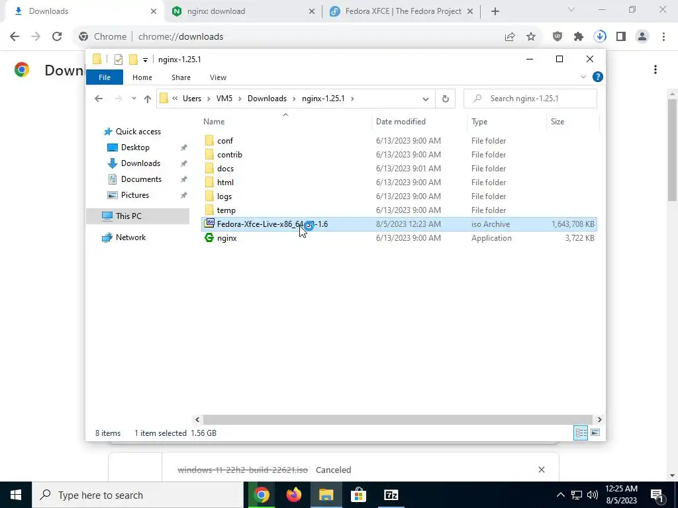Image resolution: width=678 pixels, height=508 pixels.
Task: Select the docs folder icon
Action: [209, 168]
